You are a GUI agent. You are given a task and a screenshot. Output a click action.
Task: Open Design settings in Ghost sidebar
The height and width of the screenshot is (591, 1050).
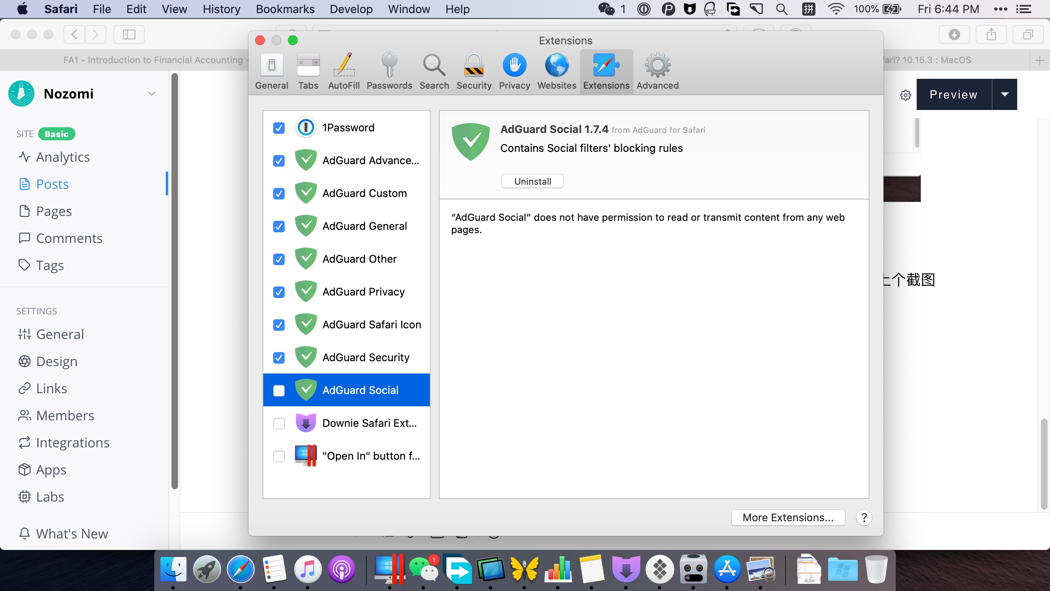click(x=48, y=362)
